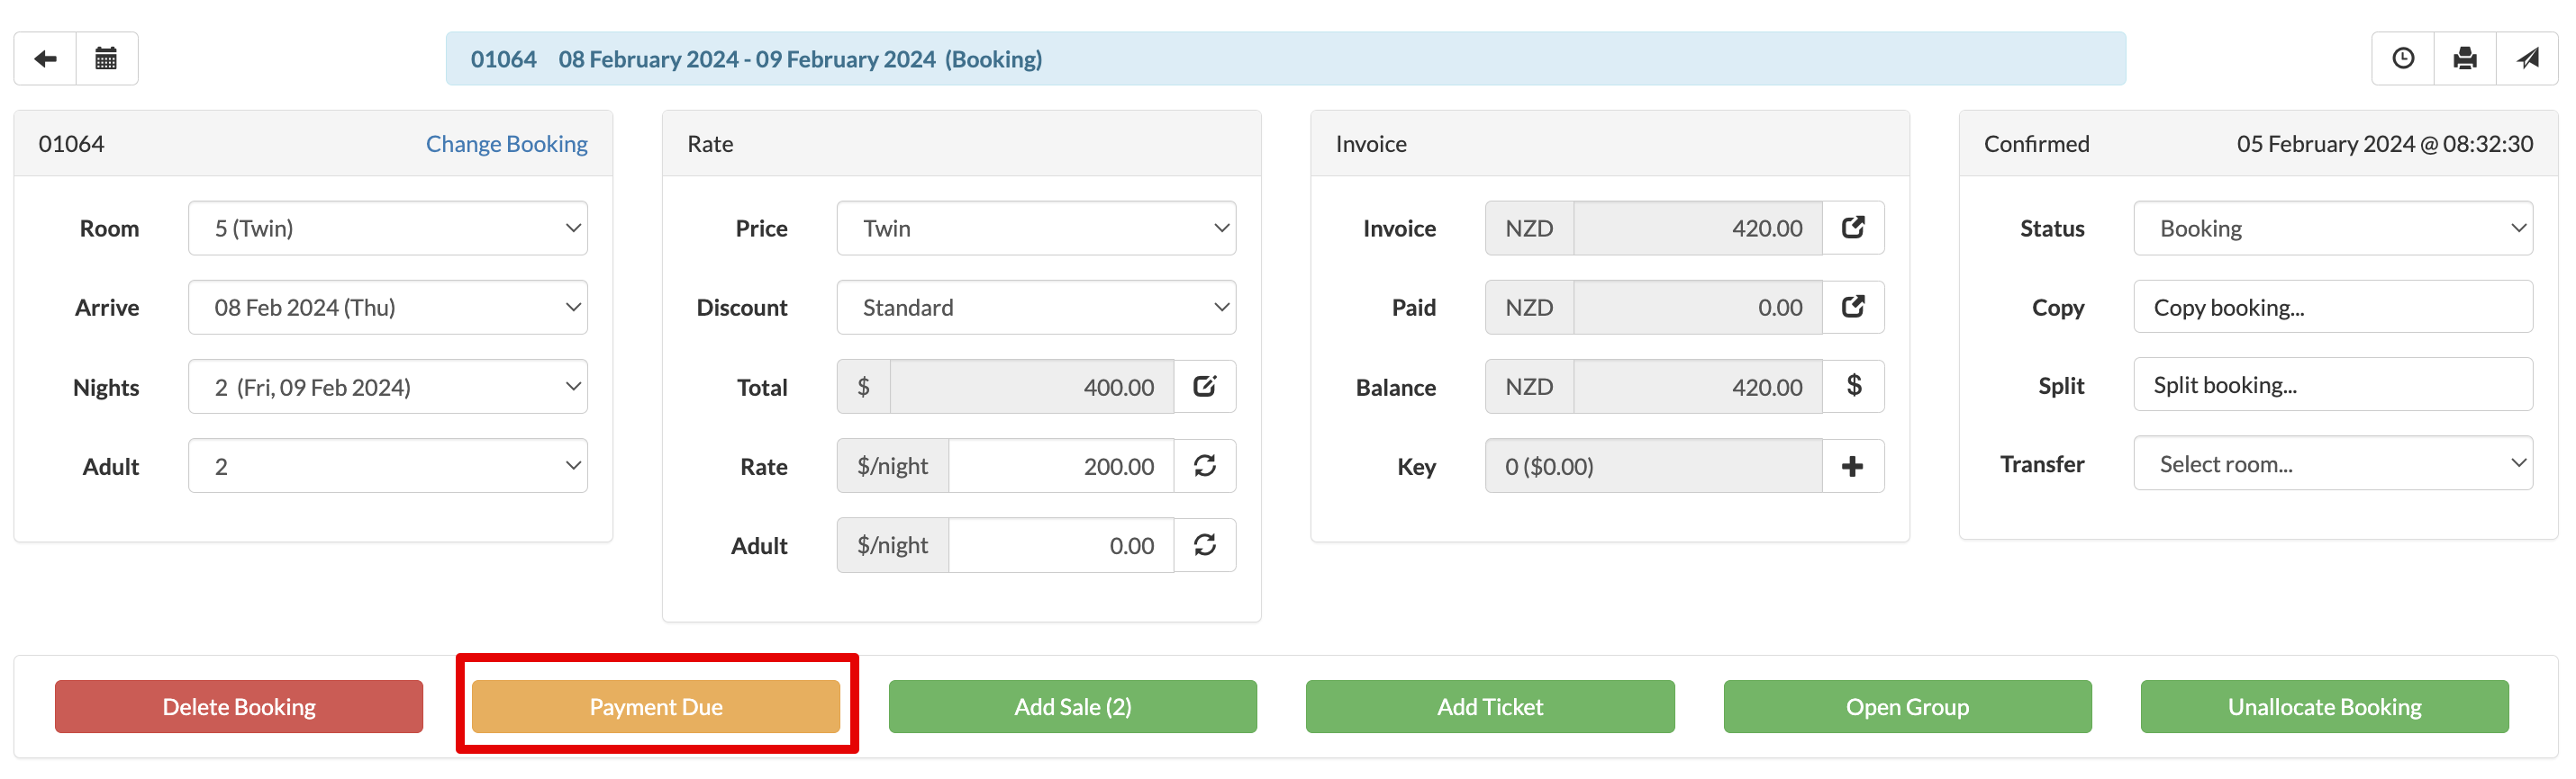Open the Invoice external link icon
Viewport: 2576px width, 779px height.
pyautogui.click(x=1853, y=228)
